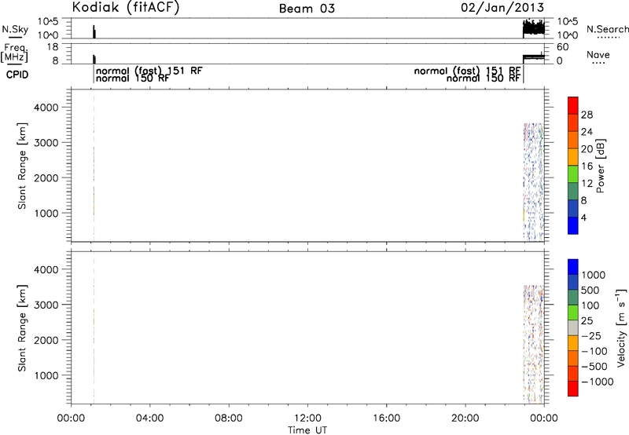
Task: Click the '1000' tick in velocity panel
Action: (x=46, y=375)
